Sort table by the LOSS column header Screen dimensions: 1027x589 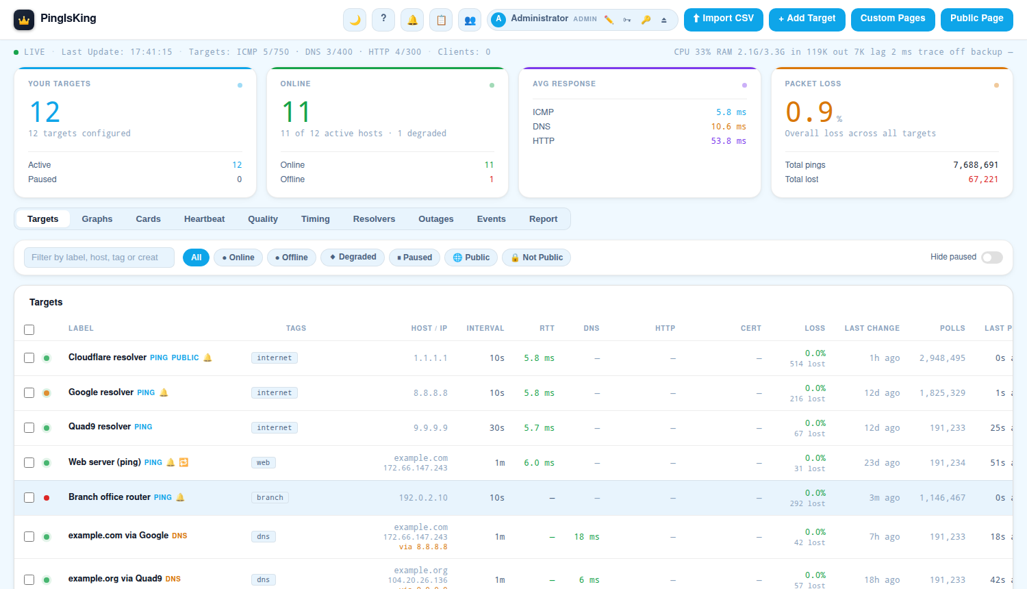(x=815, y=329)
